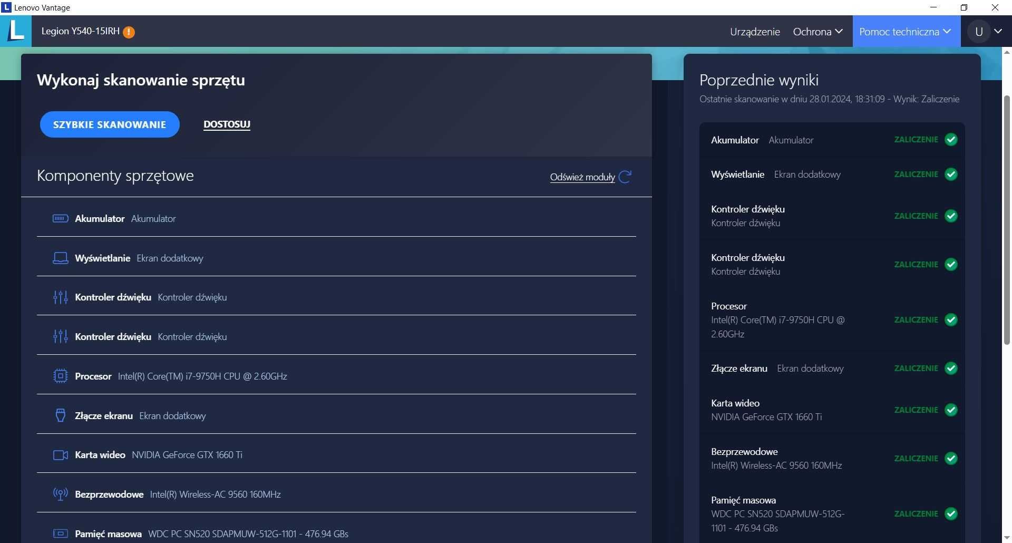Click the green checkmark for Karta wideo result

951,410
